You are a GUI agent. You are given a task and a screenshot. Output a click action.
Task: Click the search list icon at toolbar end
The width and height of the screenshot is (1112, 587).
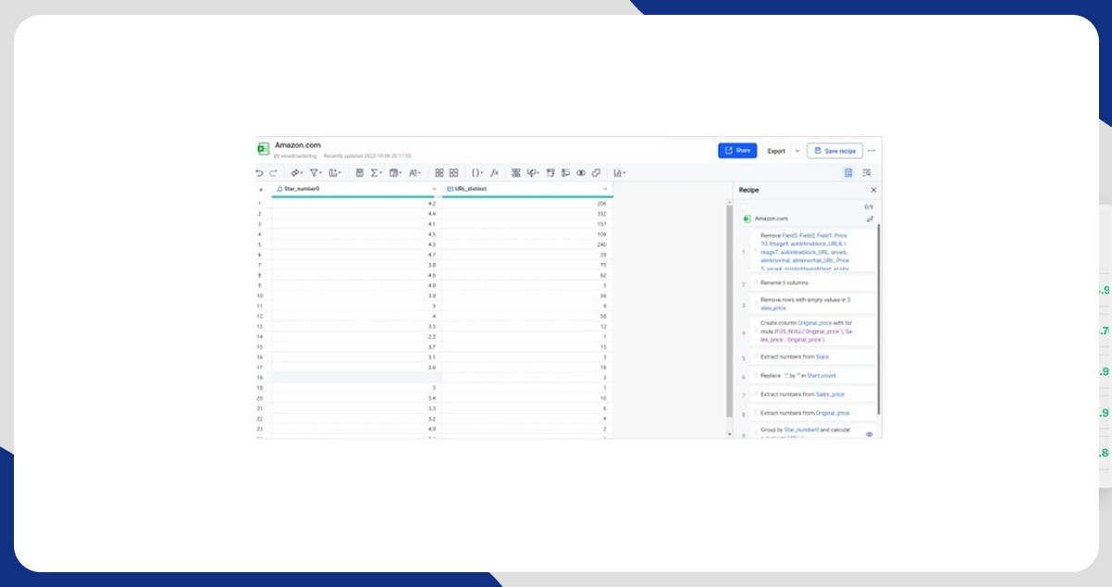point(867,173)
